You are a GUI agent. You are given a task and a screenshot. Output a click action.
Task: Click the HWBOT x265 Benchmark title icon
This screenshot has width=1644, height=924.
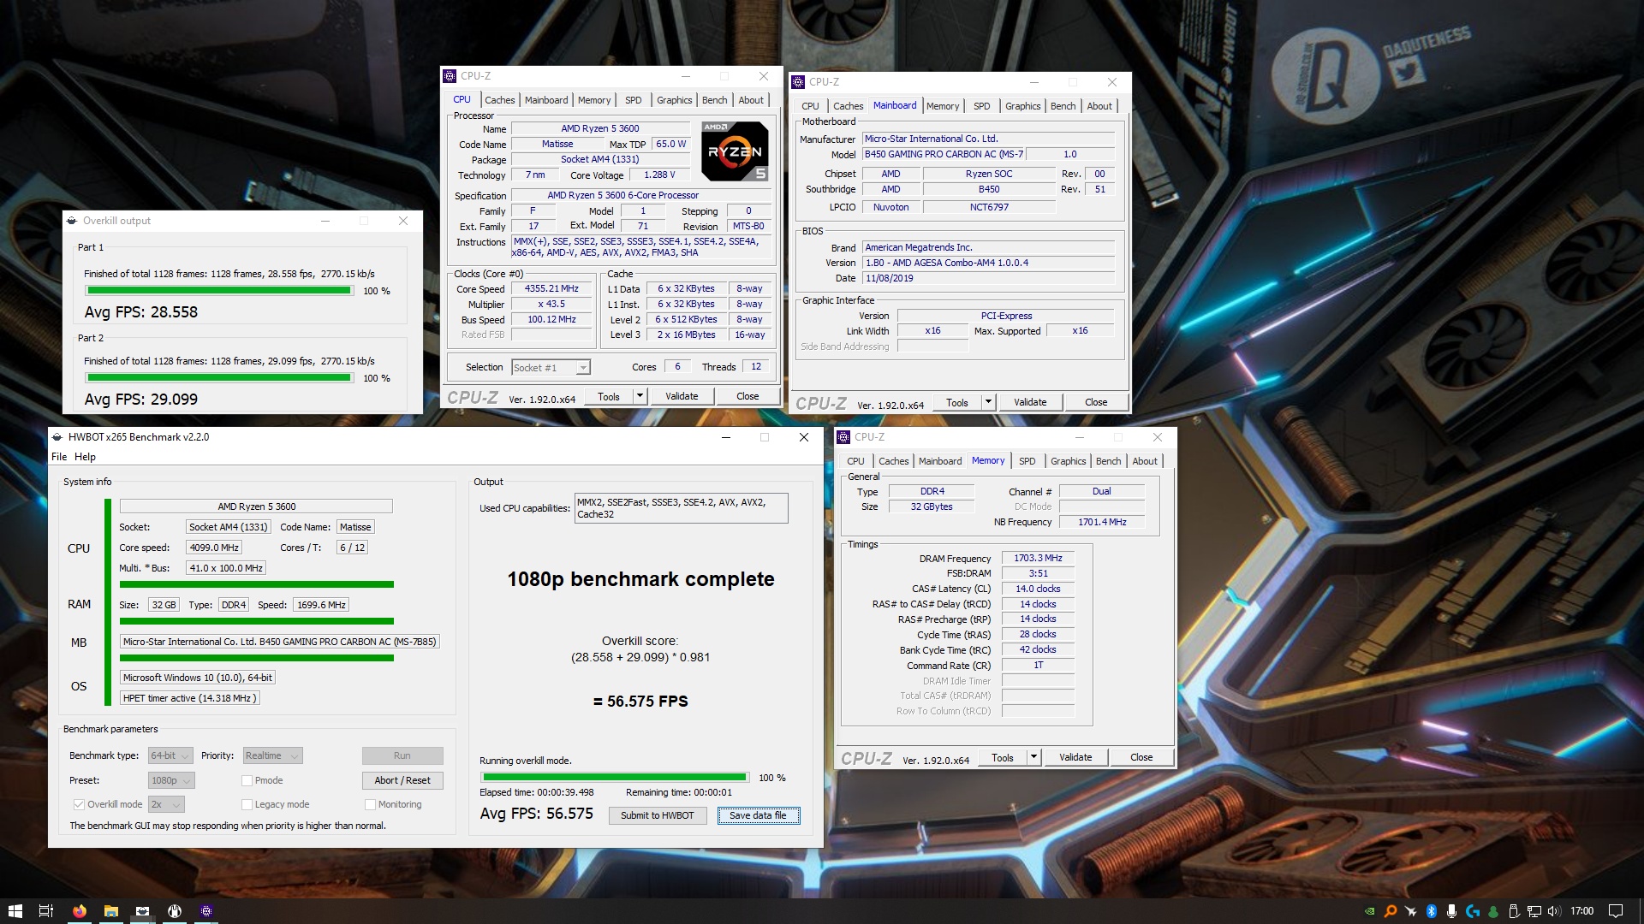click(x=57, y=436)
